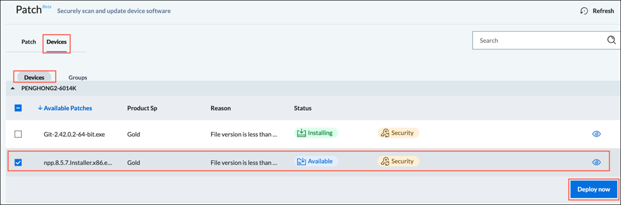The image size is (621, 205).
Task: Uncheck the npp.8.5.7.Installer checkbox
Action: pyautogui.click(x=18, y=162)
